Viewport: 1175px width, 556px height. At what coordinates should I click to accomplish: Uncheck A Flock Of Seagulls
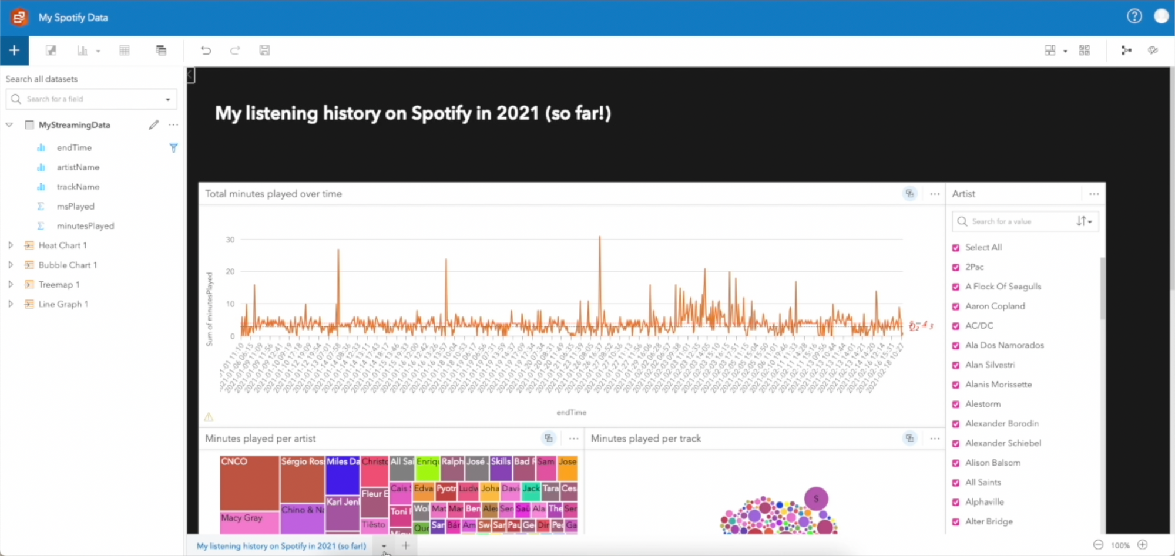(x=956, y=287)
